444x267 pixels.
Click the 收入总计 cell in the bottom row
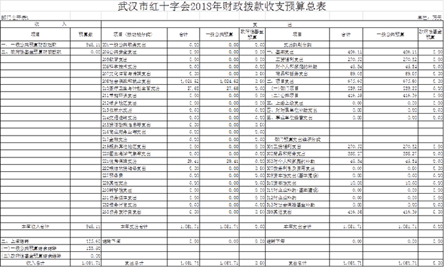[x=36, y=263]
